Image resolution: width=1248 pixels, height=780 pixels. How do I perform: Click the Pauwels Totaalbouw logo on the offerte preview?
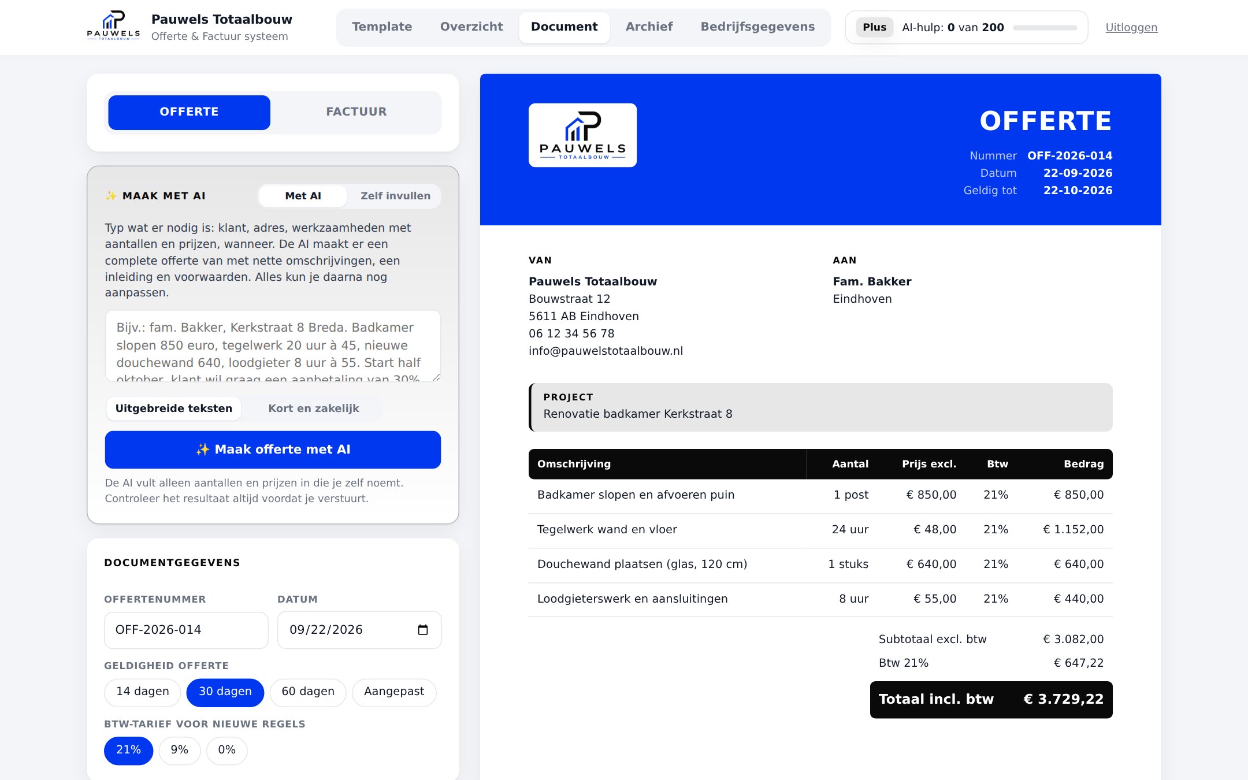(582, 135)
